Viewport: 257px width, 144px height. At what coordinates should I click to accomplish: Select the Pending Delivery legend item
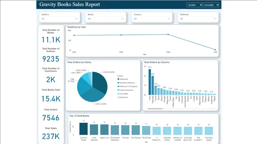(x=126, y=83)
